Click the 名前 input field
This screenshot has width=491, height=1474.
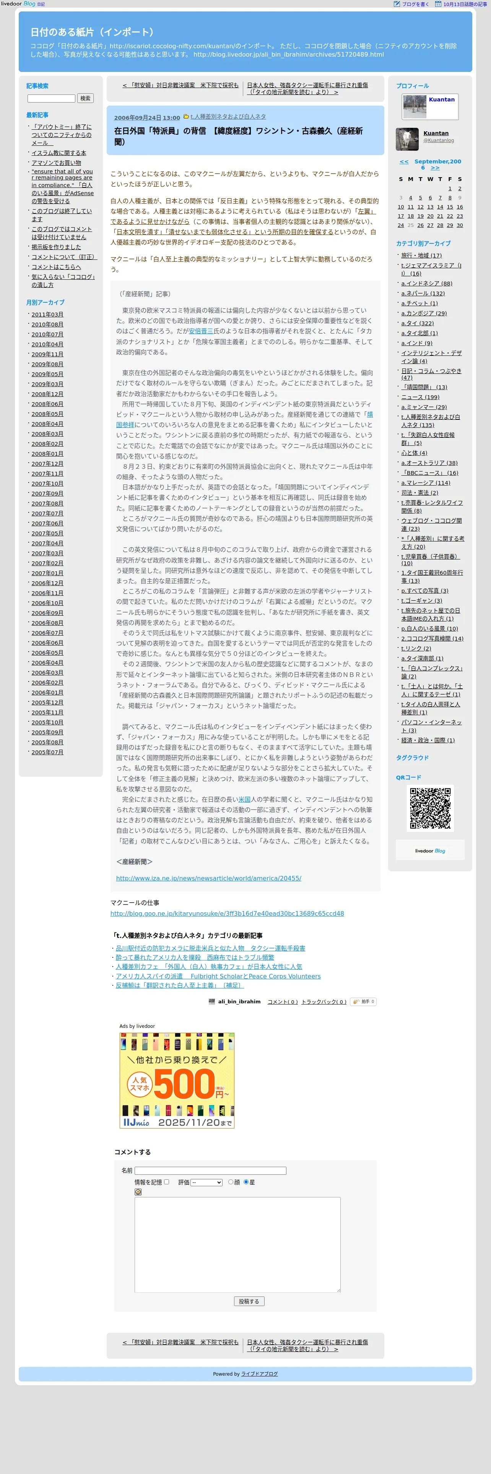tap(210, 1171)
